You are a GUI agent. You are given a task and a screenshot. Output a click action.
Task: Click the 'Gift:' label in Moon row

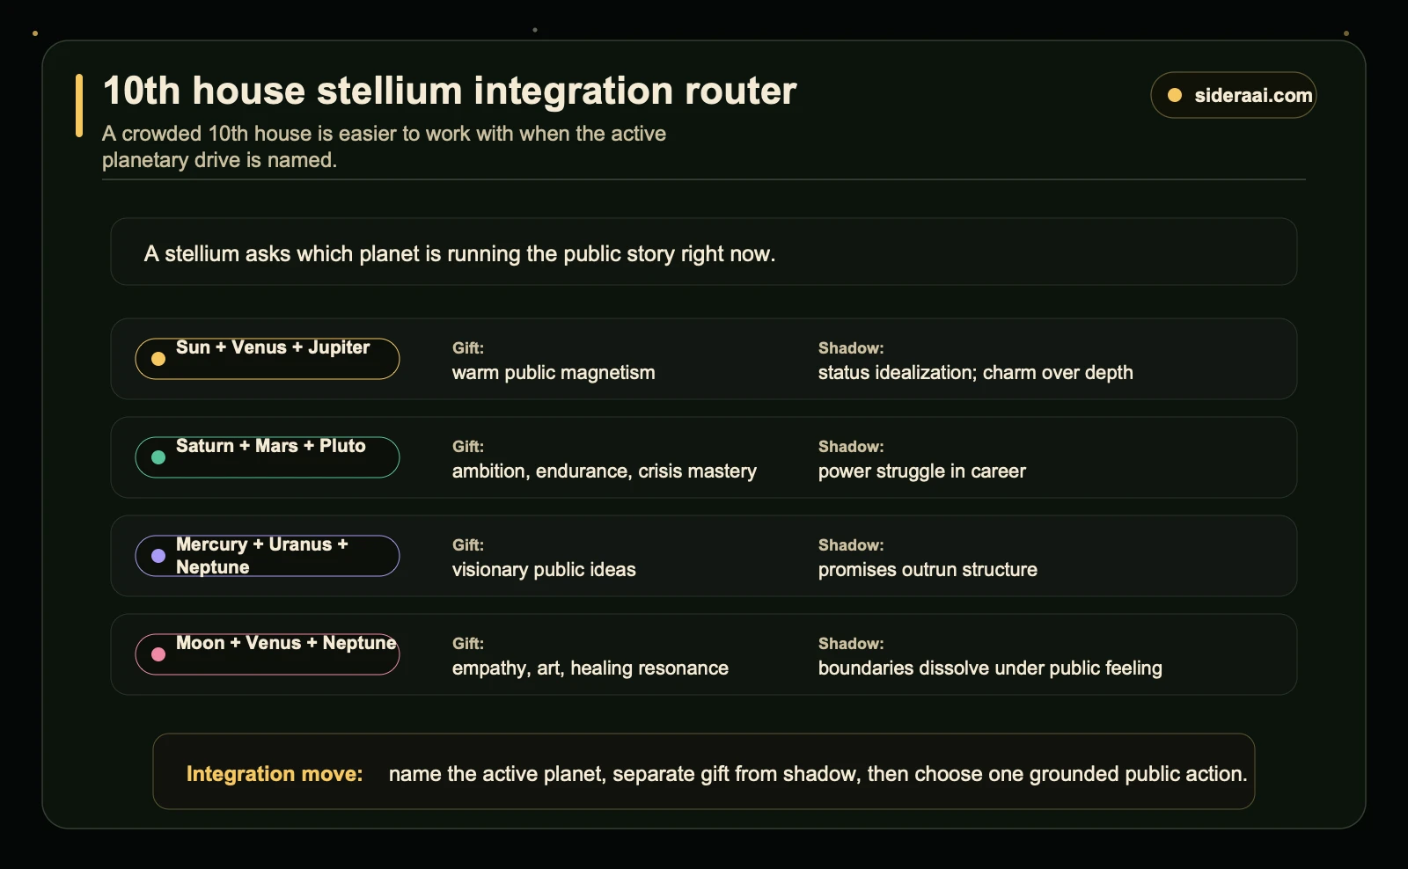[468, 644]
